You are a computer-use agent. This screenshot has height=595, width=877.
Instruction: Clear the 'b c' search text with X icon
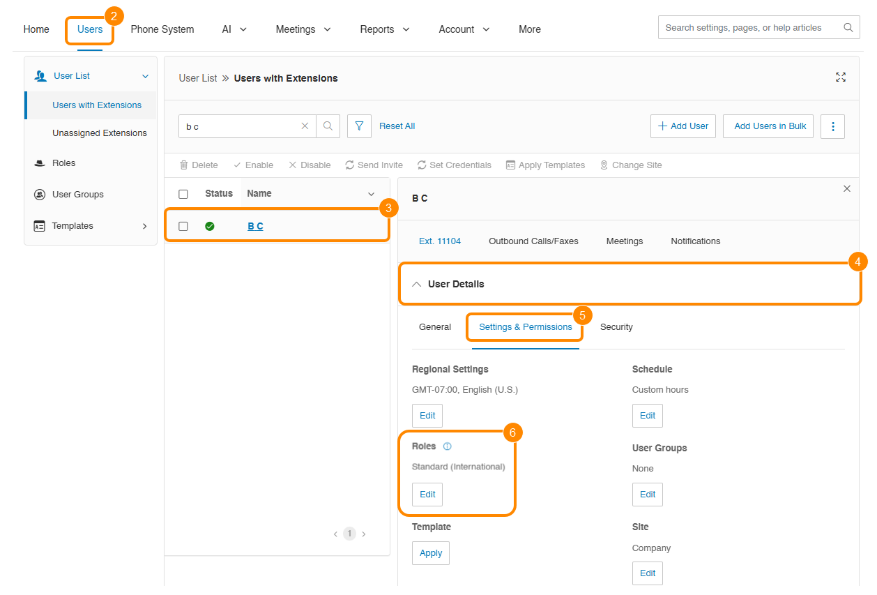[305, 126]
